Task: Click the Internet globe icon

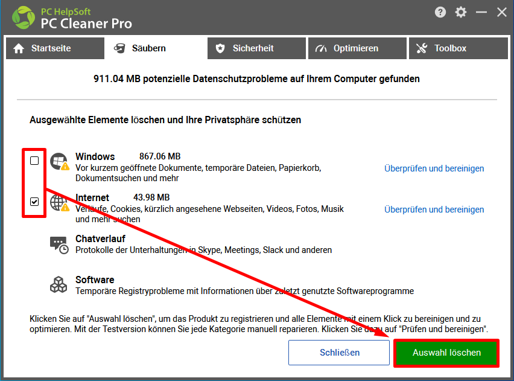Action: (59, 202)
